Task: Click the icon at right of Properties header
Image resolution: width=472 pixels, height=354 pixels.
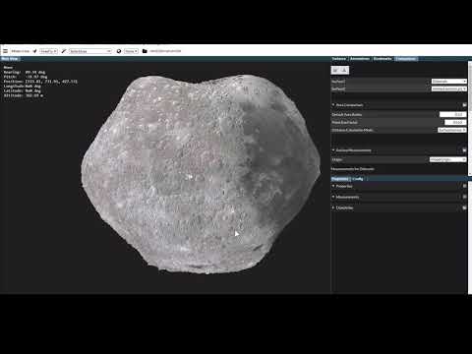Action: 464,186
